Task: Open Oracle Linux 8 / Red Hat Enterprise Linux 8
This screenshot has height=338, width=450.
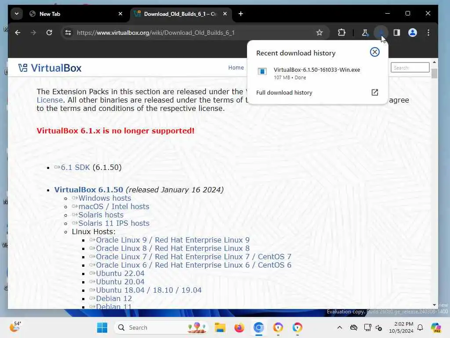Action: pyautogui.click(x=172, y=248)
